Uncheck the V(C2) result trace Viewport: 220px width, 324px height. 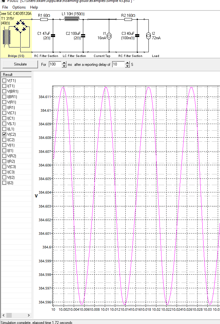[4, 134]
